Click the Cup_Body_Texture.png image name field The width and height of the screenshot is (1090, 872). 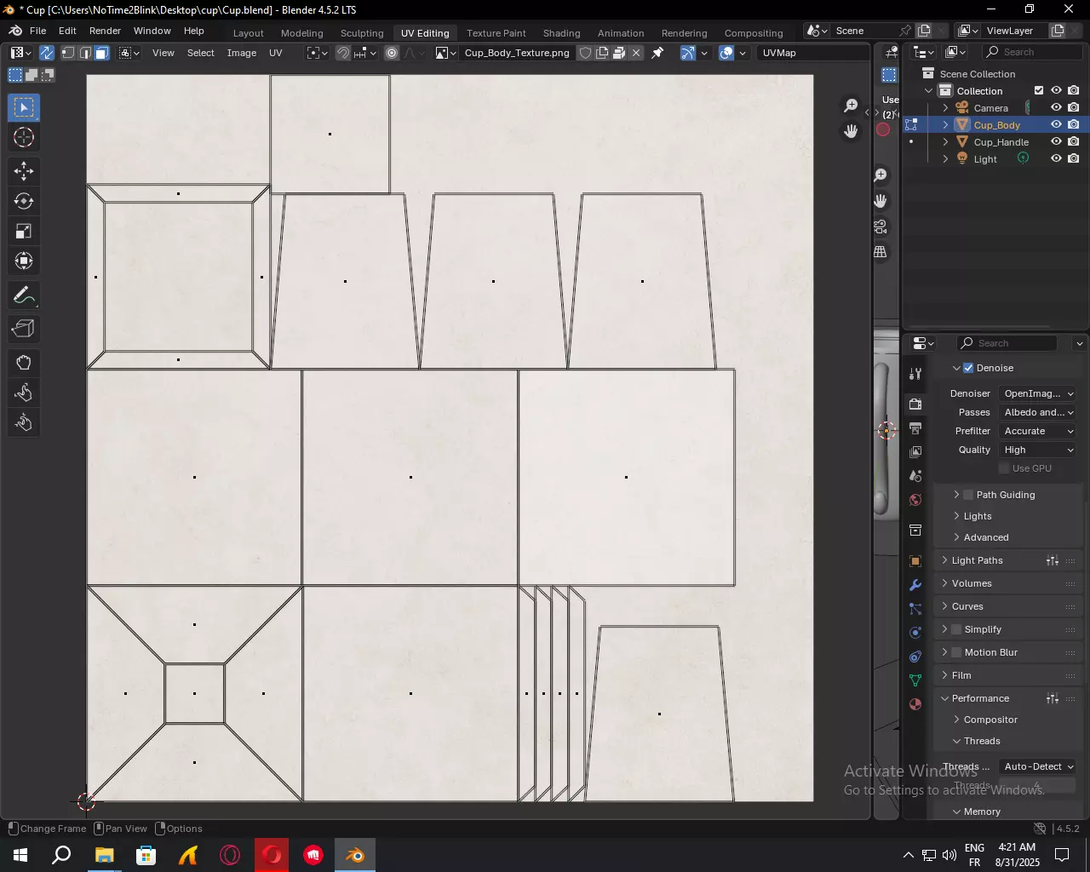pos(517,53)
